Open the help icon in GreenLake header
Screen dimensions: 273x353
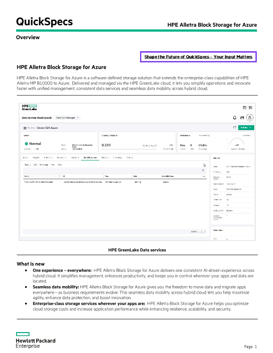[244, 107]
